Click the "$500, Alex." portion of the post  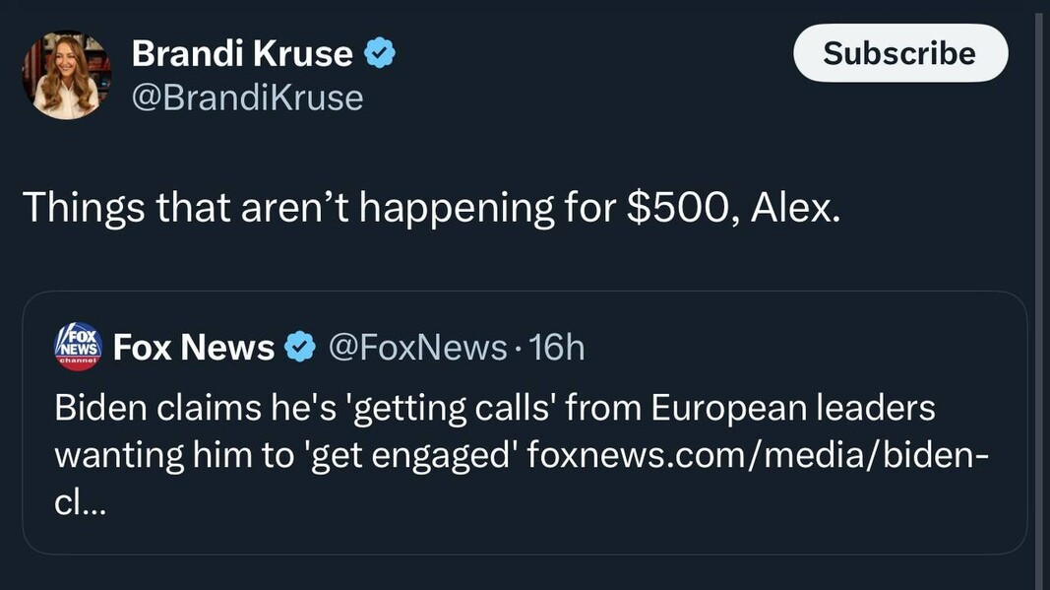(734, 208)
